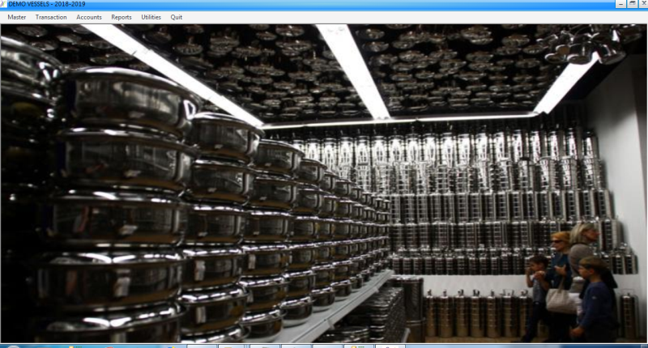
Task: Close the DEMO VESSELS window
Action: click(x=642, y=4)
